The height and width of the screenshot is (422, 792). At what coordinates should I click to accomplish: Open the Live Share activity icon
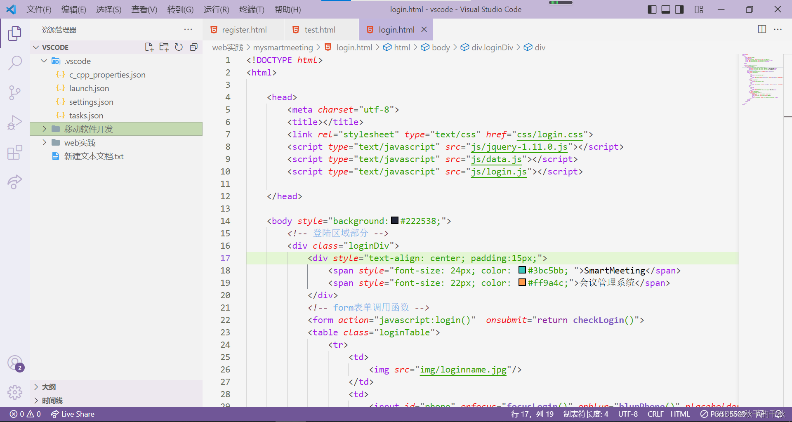(x=14, y=182)
